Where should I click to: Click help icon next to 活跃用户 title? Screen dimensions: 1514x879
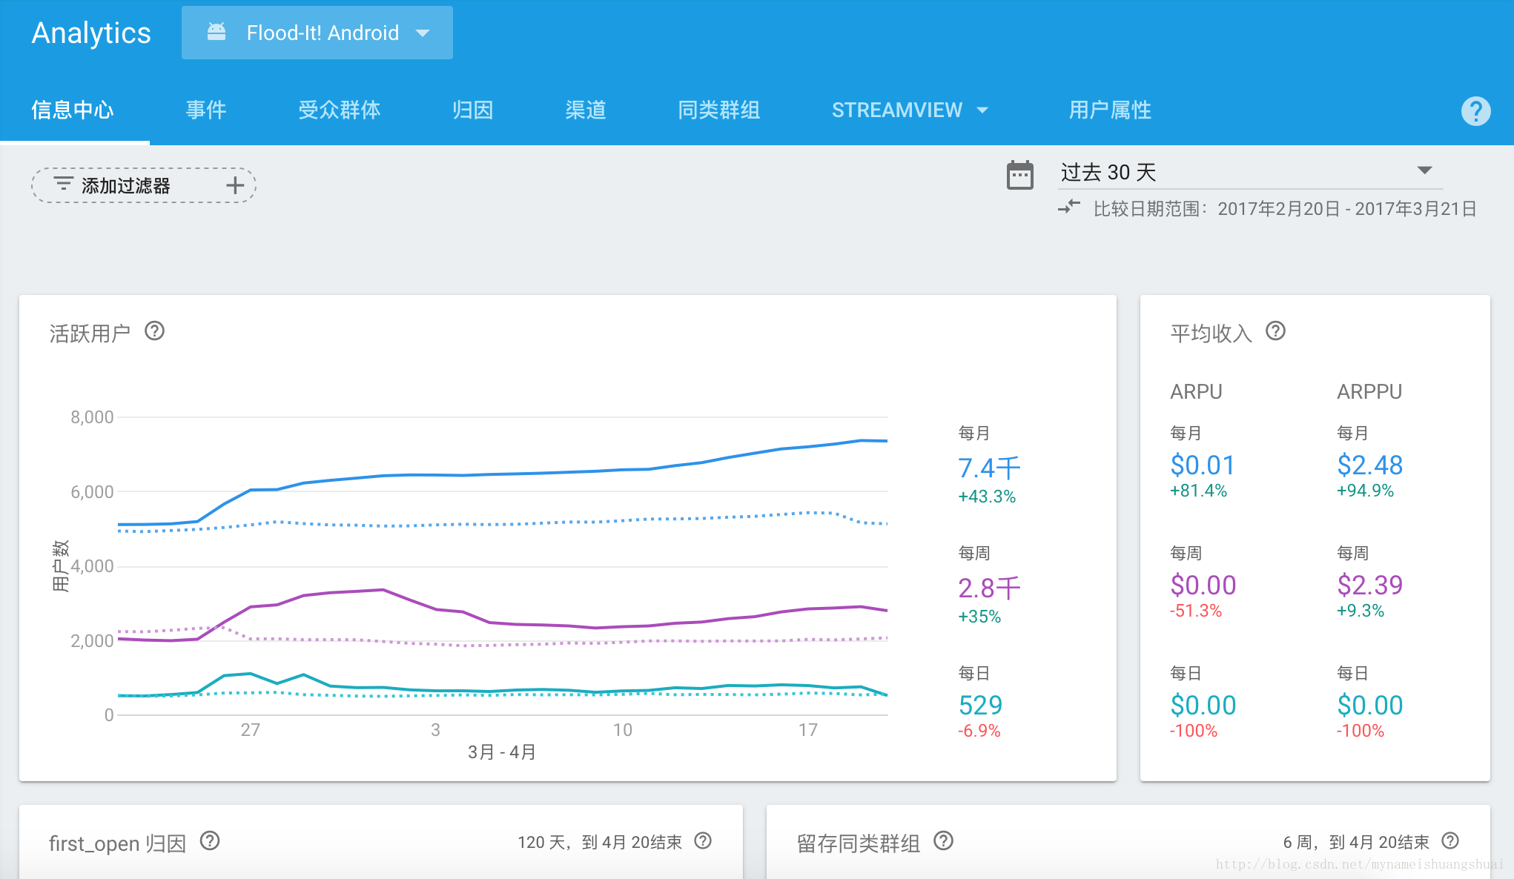pos(154,331)
